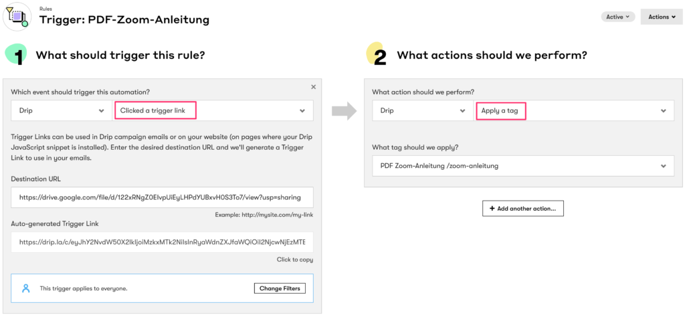This screenshot has width=685, height=315.
Task: Click the Destination URL input field
Action: [162, 197]
